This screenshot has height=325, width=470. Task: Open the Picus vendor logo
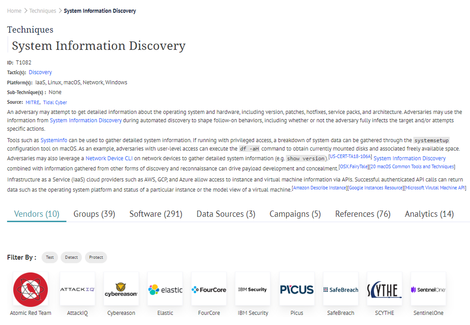tap(297, 289)
